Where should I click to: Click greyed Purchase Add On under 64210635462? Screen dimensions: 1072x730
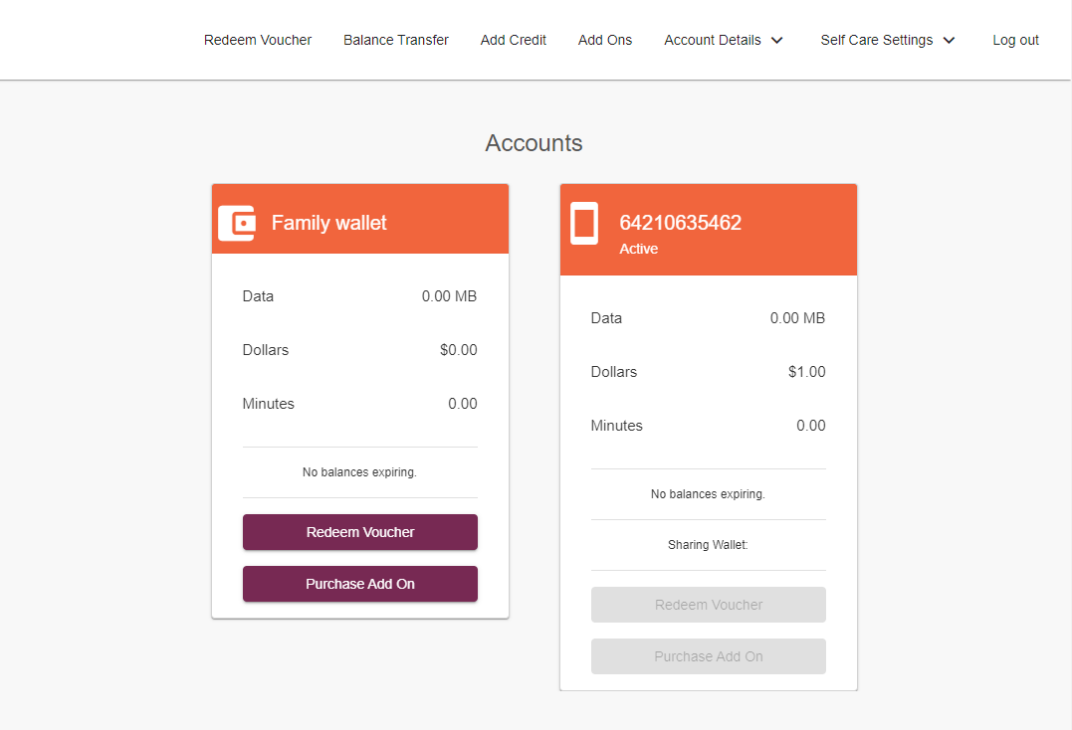(709, 656)
